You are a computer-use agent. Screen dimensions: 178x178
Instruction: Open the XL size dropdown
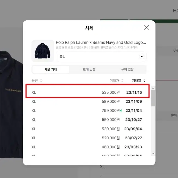[x=101, y=56]
